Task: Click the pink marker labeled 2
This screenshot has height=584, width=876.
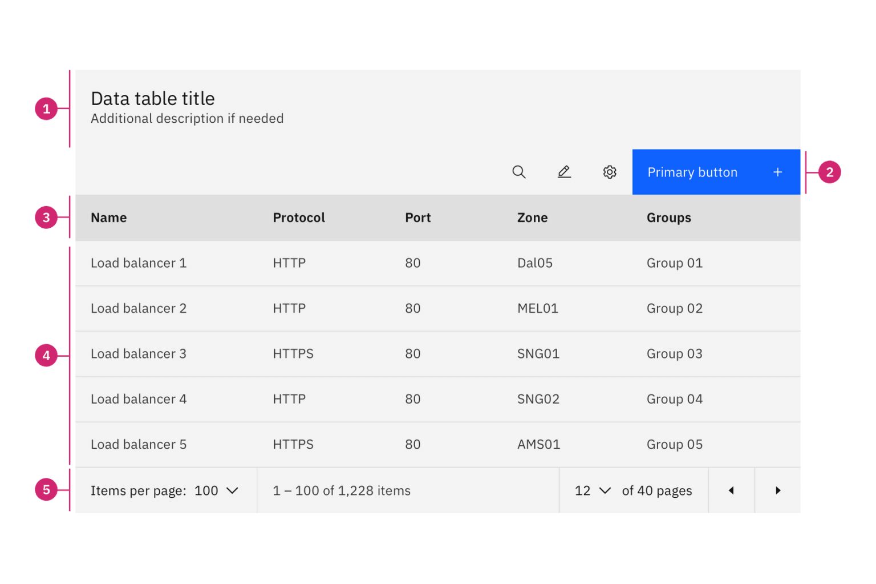Action: [x=830, y=172]
